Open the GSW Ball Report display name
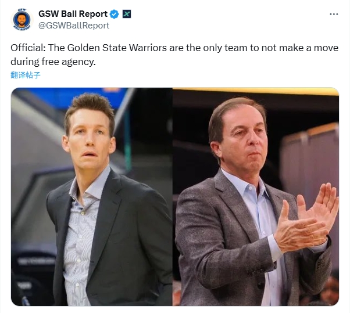This screenshot has width=350, height=313. [73, 14]
